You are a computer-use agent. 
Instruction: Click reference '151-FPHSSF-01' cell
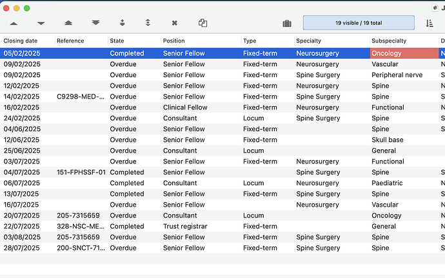point(81,172)
